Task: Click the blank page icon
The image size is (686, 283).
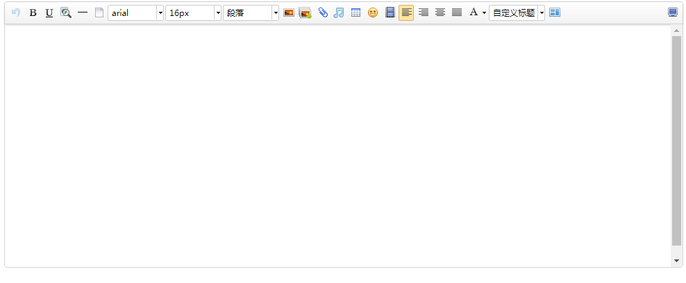Action: tap(99, 12)
